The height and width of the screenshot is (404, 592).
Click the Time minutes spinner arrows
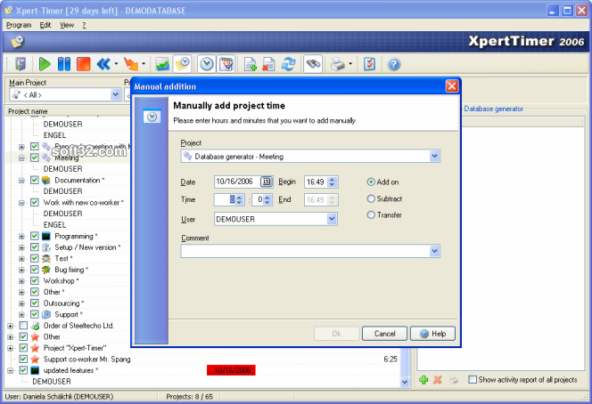[267, 199]
